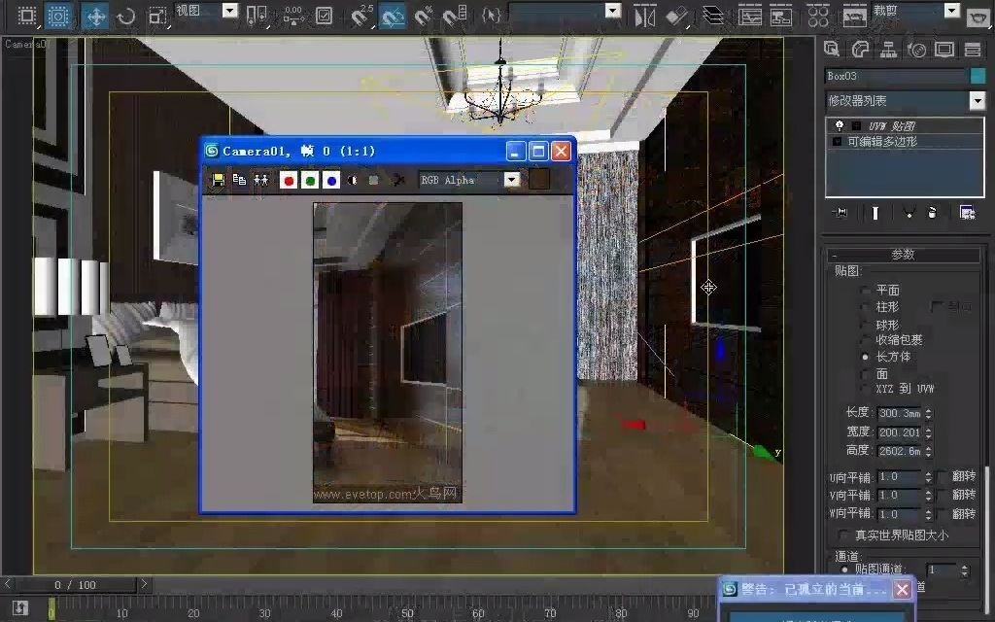Viewport: 995px width, 622px height.
Task: Open the Hierarchy panel tab
Action: (889, 50)
